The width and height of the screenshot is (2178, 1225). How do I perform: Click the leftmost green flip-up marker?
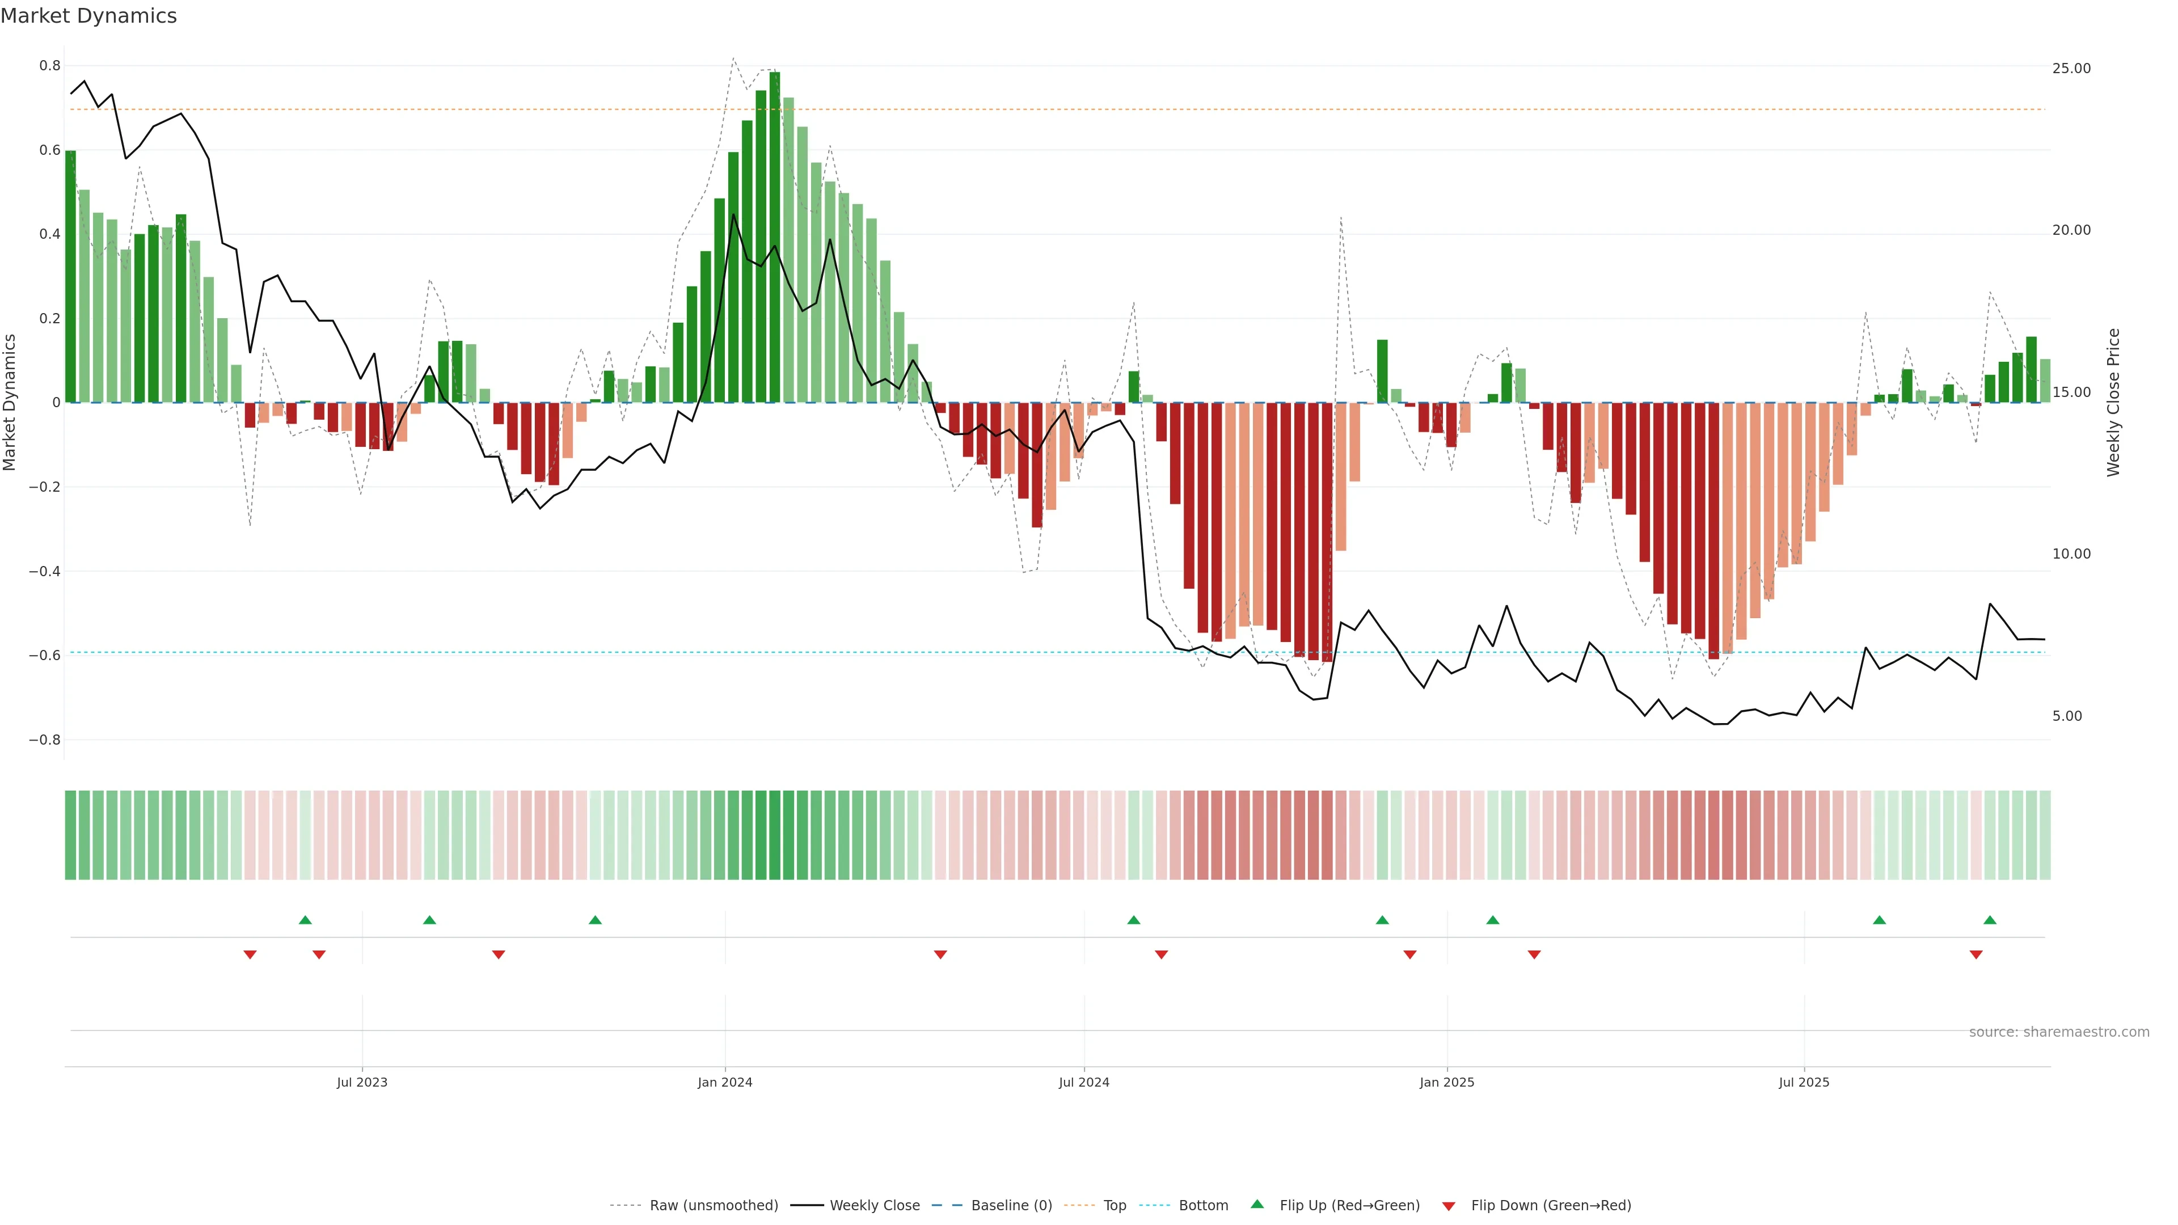[305, 920]
